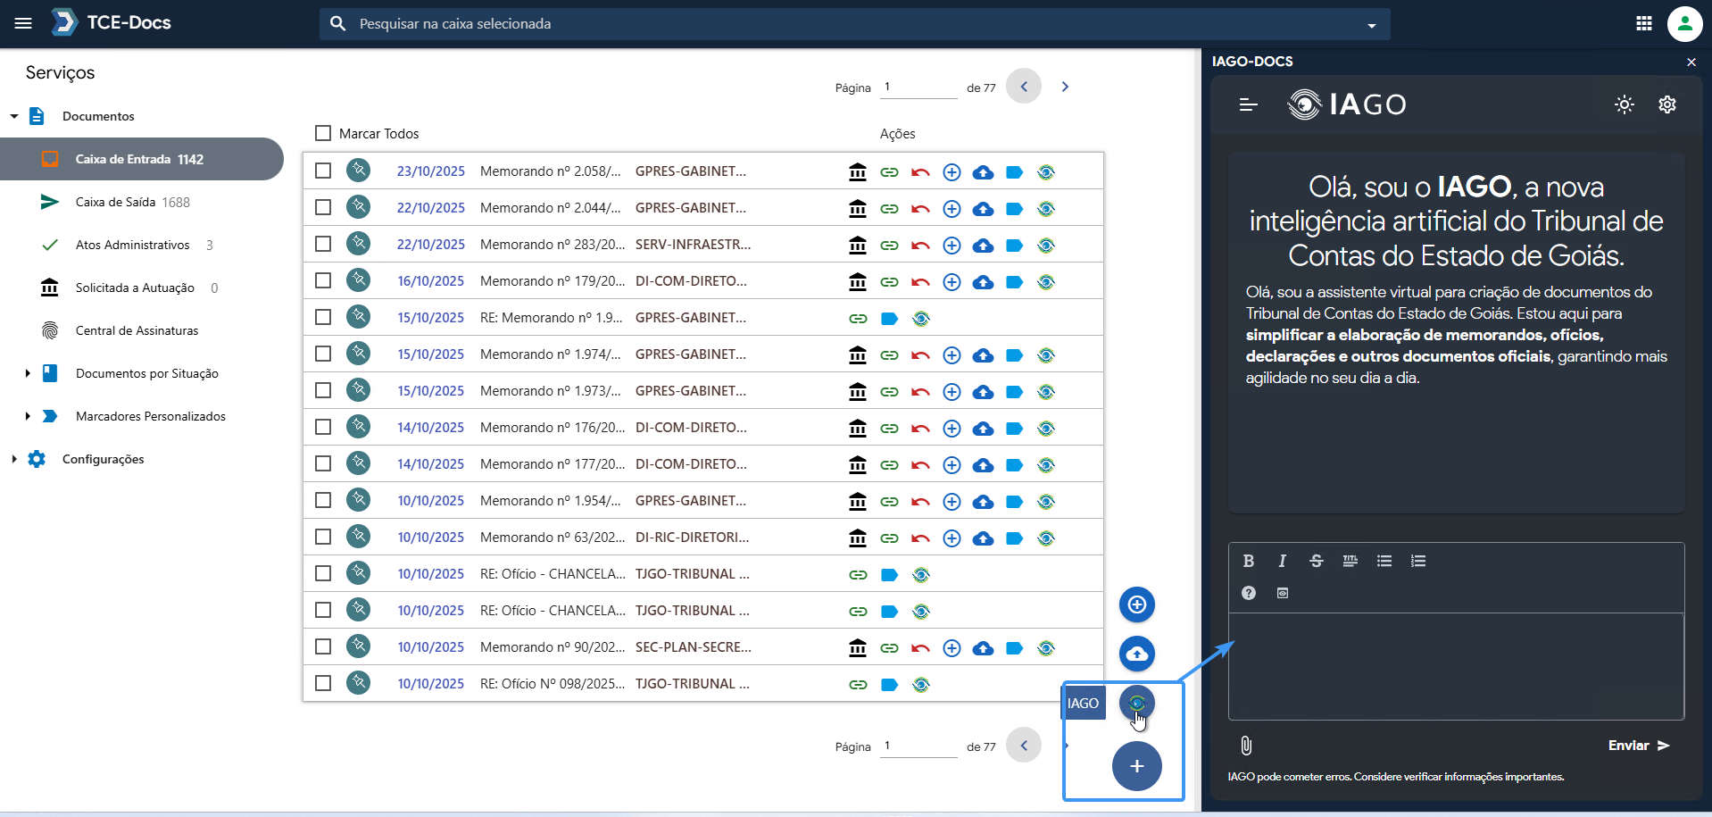Screen dimensions: 1712x817
Task: Click the strikethrough formatting icon
Action: [x=1316, y=561]
